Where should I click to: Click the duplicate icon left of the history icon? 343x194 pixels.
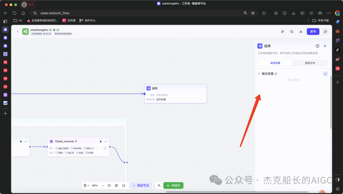click(282, 32)
